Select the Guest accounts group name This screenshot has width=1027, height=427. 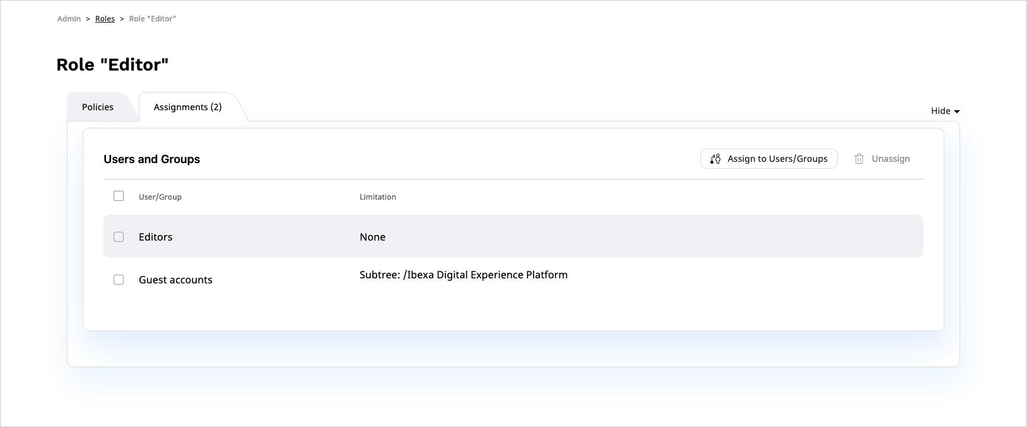pyautogui.click(x=175, y=280)
